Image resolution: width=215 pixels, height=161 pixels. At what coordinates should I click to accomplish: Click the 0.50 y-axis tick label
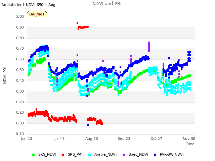click(x=20, y=70)
